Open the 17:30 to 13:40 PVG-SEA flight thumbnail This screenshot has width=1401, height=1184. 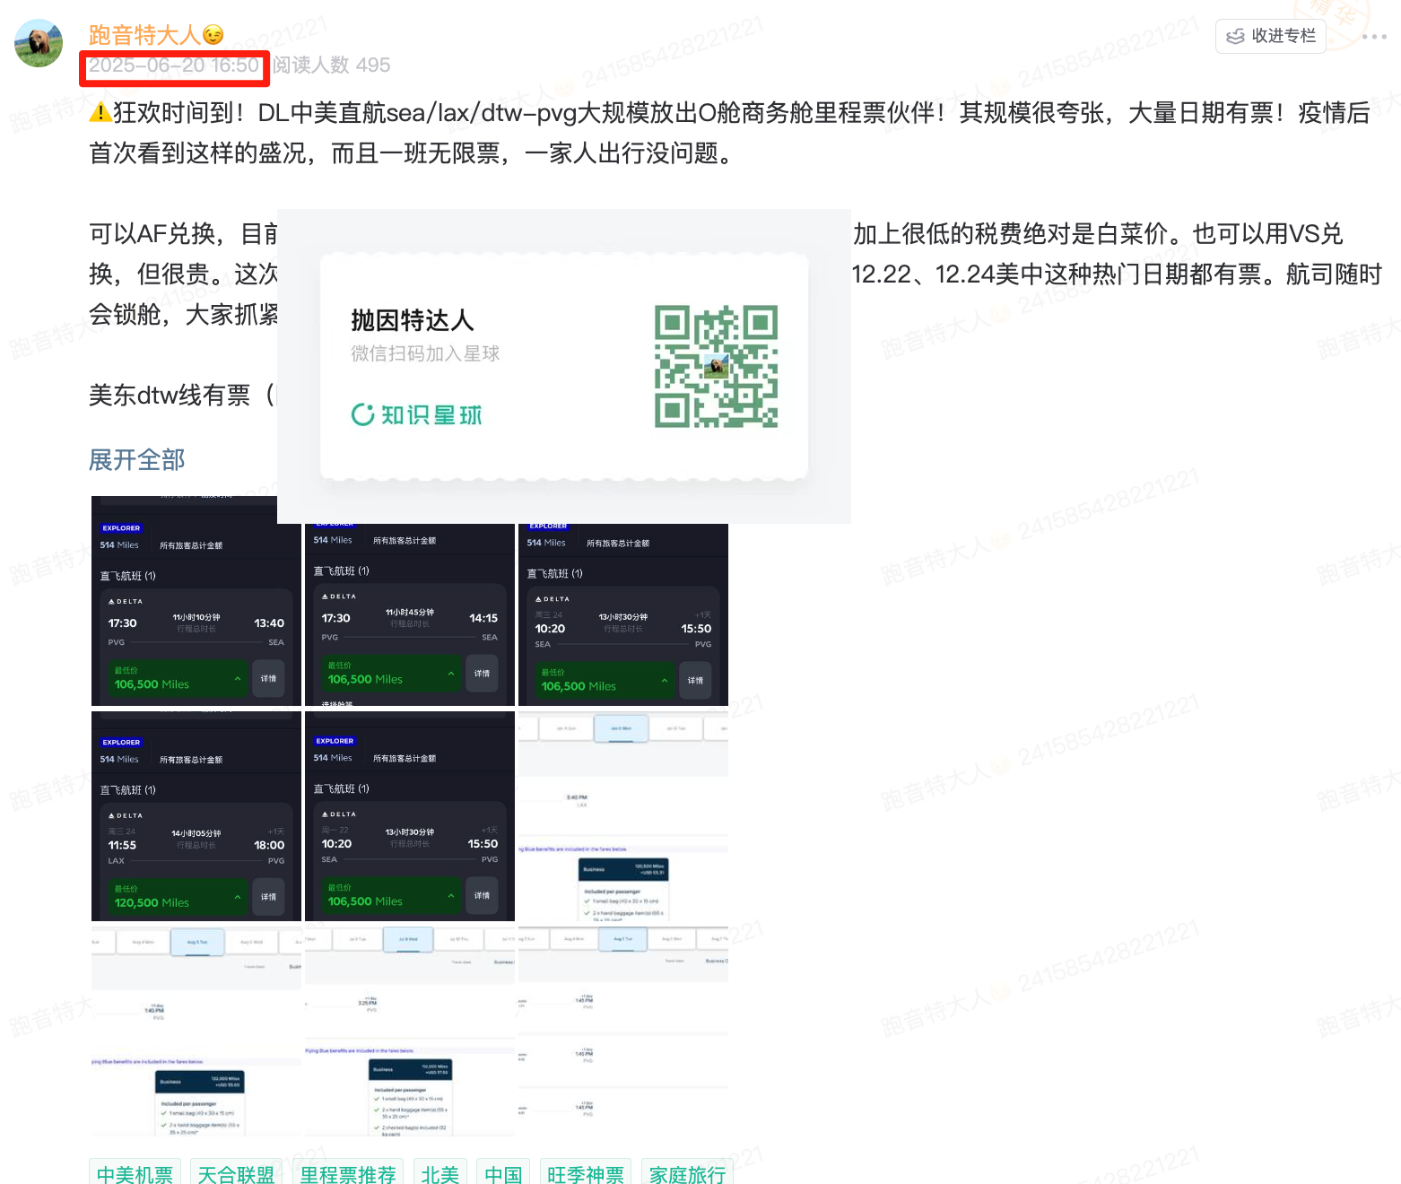tap(196, 601)
